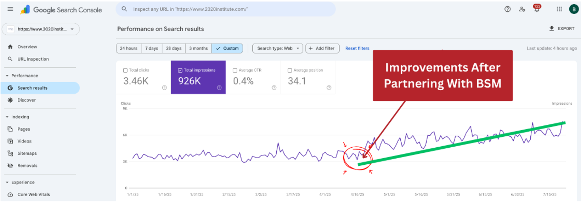Open the Search type: Web dropdown

click(278, 48)
